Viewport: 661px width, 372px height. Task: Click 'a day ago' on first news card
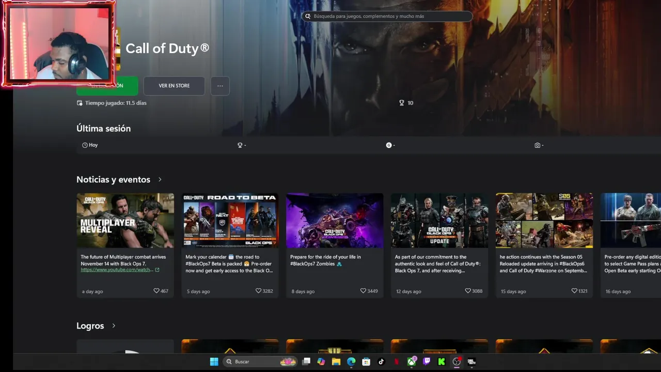point(92,291)
